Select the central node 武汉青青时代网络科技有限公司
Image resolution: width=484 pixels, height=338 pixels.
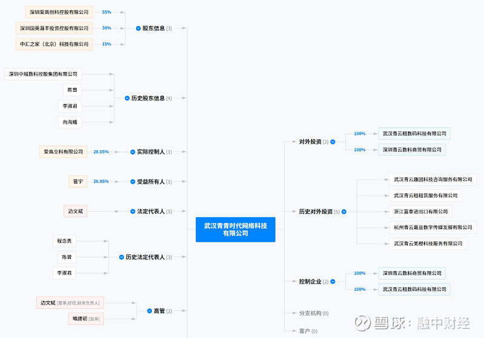(235, 229)
